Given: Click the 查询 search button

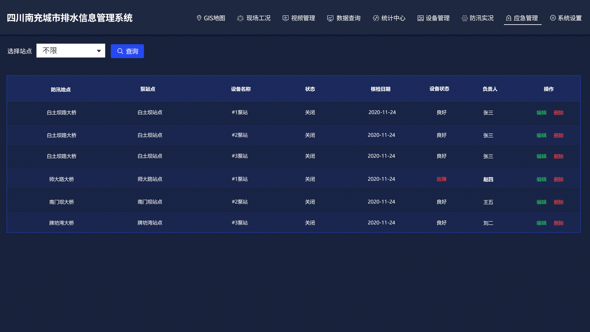Looking at the screenshot, I should pyautogui.click(x=127, y=51).
